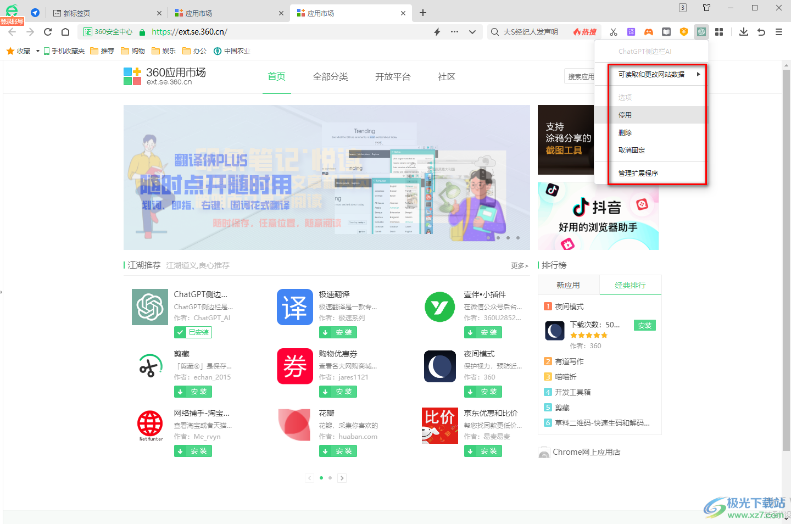Viewport: 791px width, 524px height.
Task: Install 剪藏 extension
Action: (x=193, y=392)
